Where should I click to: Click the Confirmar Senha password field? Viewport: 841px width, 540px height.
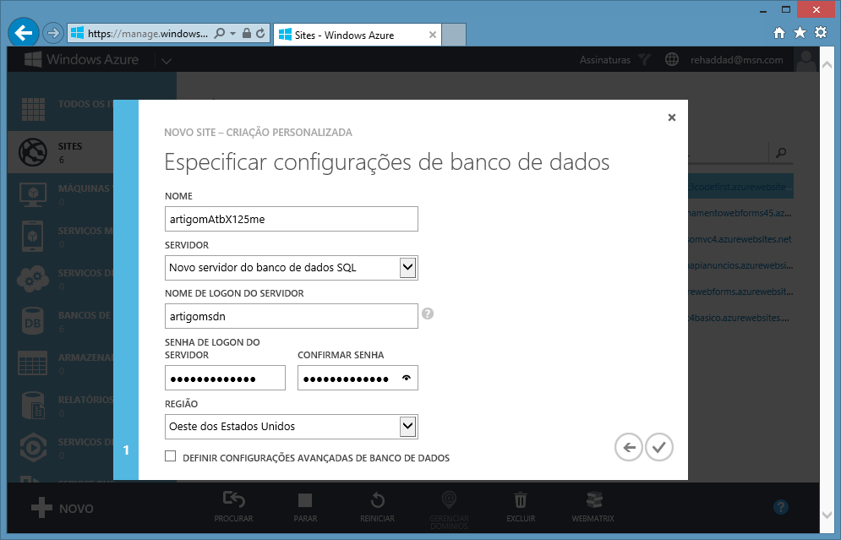point(358,378)
